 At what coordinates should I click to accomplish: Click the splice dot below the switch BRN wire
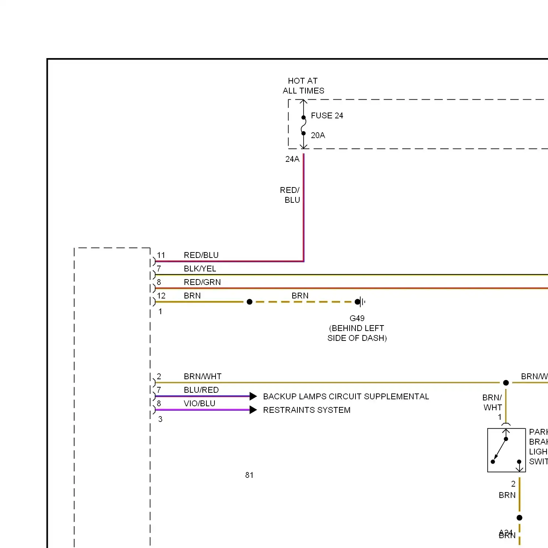coord(520,518)
